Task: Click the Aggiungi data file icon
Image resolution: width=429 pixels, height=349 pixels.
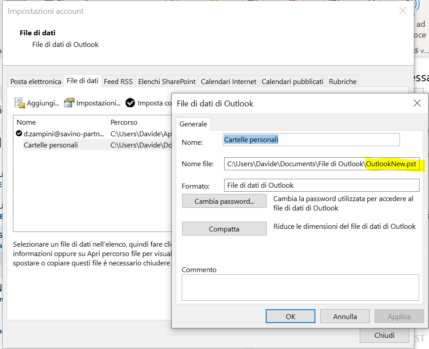Action: (x=20, y=103)
